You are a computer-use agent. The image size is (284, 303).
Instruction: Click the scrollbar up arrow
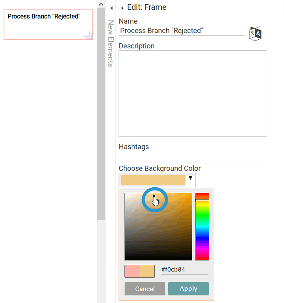click(x=101, y=4)
